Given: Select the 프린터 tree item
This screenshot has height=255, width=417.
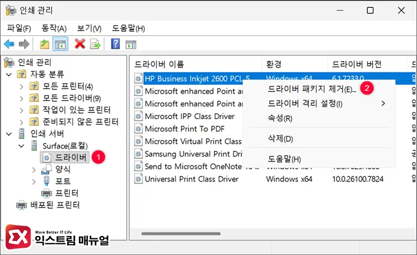Looking at the screenshot, I should [67, 193].
